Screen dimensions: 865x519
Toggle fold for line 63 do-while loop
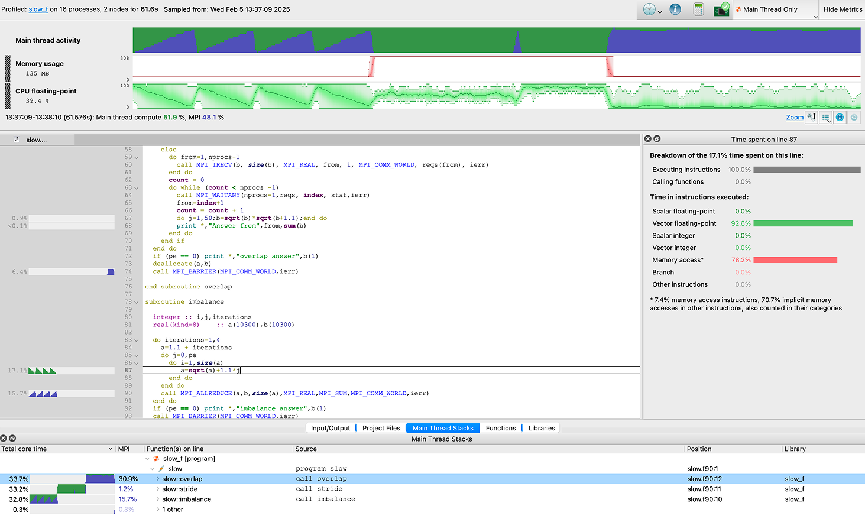[x=137, y=188]
